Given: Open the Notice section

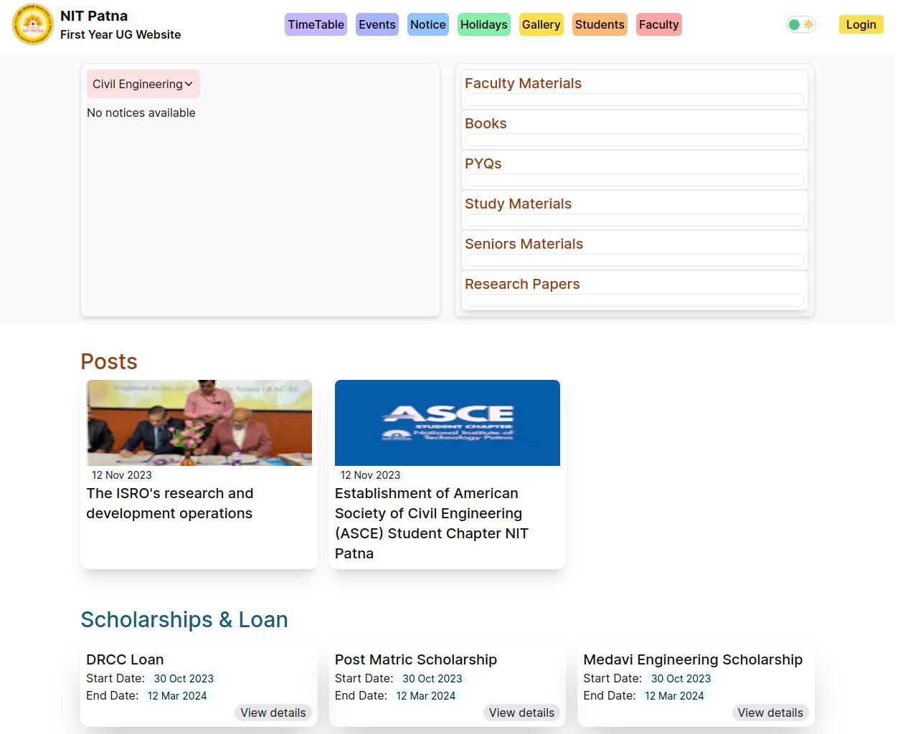Looking at the screenshot, I should click(428, 24).
